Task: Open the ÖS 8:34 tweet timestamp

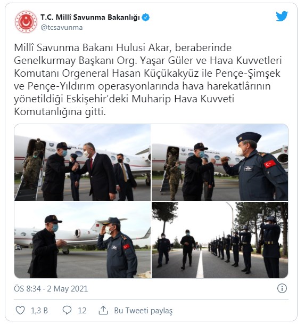Action: [x=27, y=289]
